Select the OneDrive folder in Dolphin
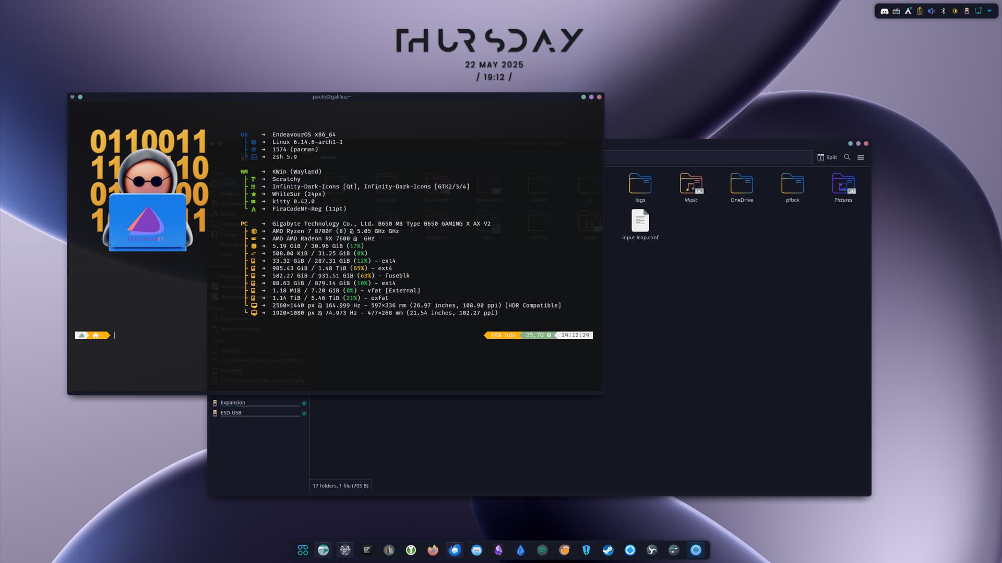 click(x=742, y=188)
